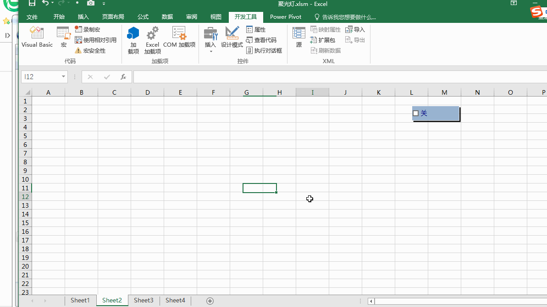
Task: Open the Macros (宏) dialog
Action: [63, 37]
